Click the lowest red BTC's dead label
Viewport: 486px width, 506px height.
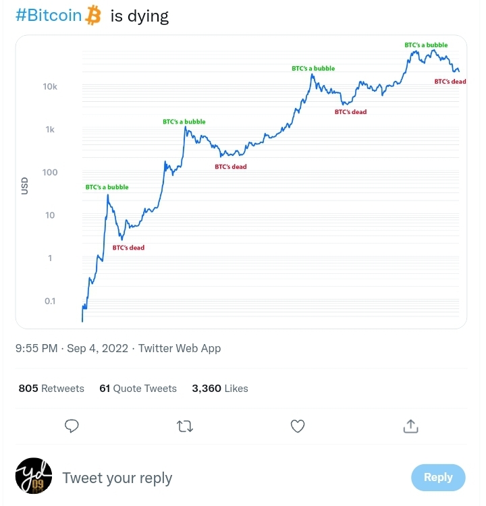[128, 248]
